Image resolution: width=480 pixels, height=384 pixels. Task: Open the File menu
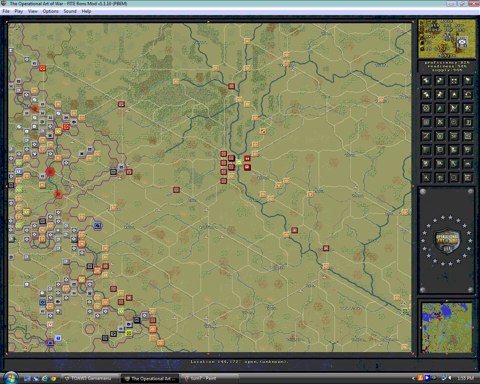(x=6, y=11)
